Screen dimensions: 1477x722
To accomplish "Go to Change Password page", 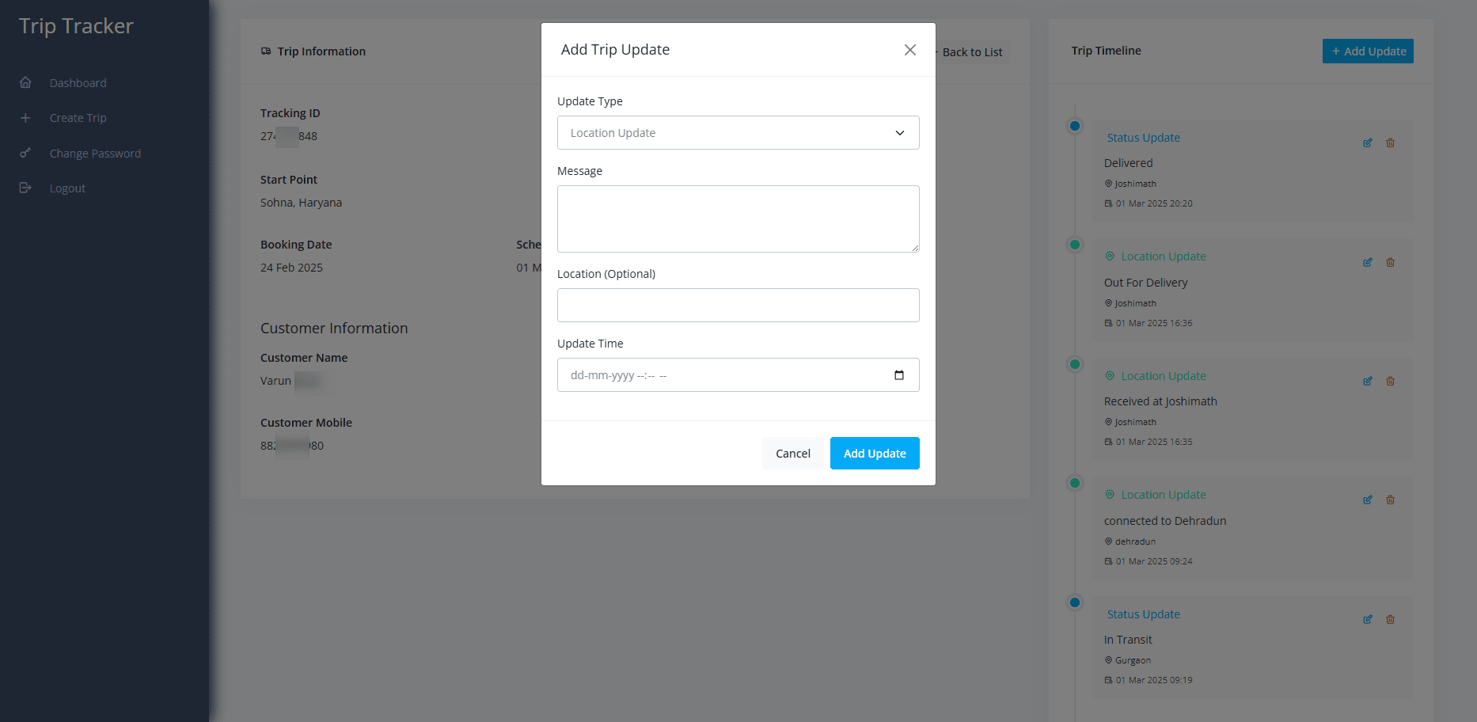I will pos(95,154).
